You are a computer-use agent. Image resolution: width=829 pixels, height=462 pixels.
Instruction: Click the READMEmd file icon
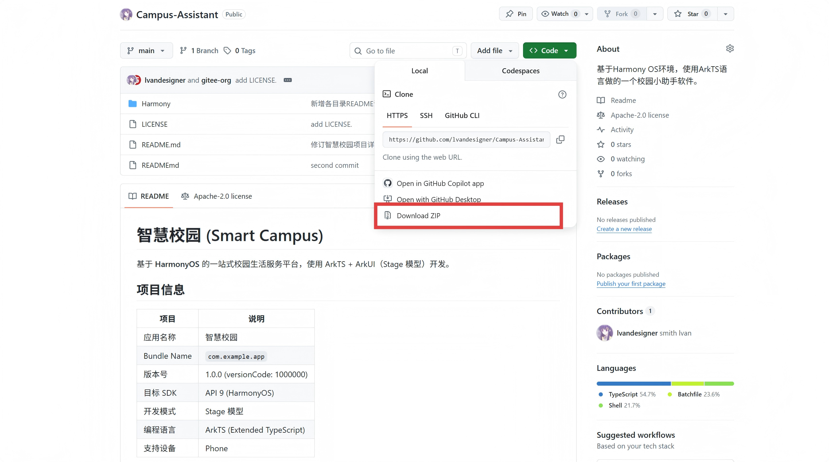click(x=133, y=165)
